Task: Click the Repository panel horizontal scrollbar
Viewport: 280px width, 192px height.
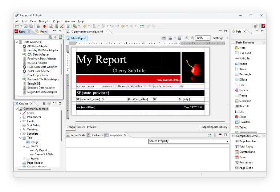Action: pos(36,97)
